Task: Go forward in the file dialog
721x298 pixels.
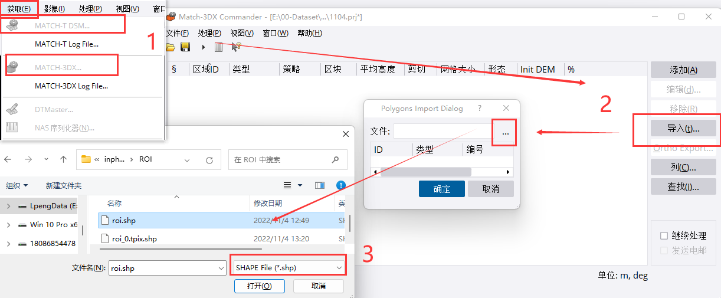Action: click(x=28, y=159)
